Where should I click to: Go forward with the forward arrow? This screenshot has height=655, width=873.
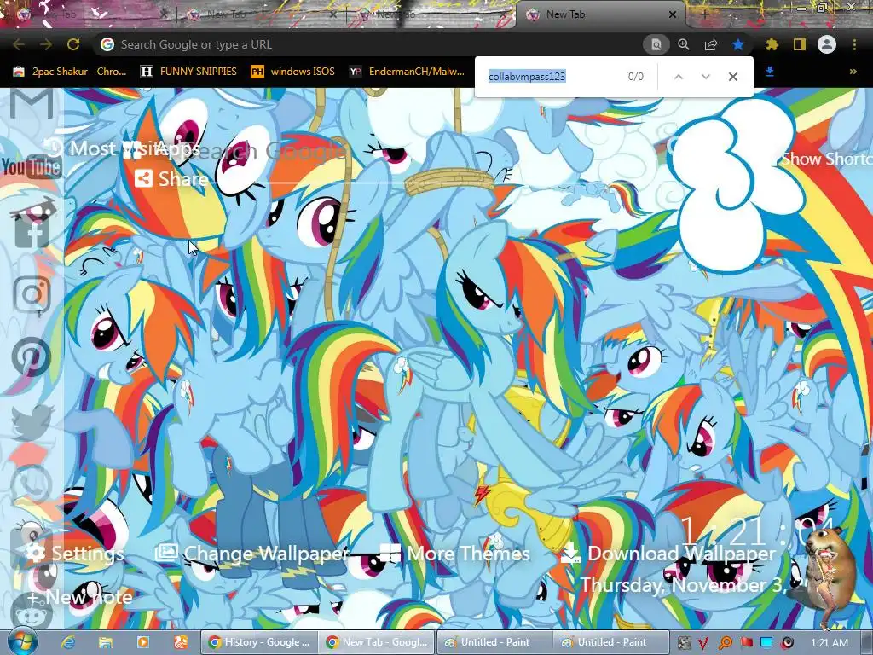pos(46,44)
